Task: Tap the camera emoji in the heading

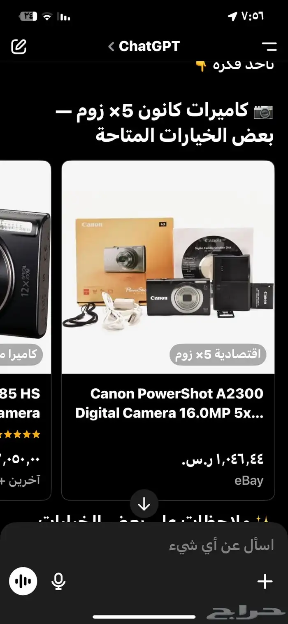Action: point(263,112)
